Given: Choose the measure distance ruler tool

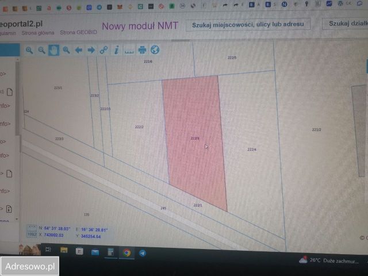Looking at the screenshot, I should point(129,51).
